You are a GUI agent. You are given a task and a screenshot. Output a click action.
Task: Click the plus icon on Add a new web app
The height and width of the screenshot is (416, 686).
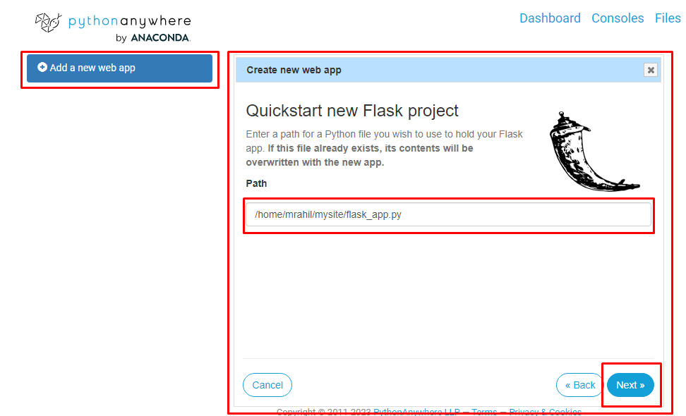tap(42, 68)
